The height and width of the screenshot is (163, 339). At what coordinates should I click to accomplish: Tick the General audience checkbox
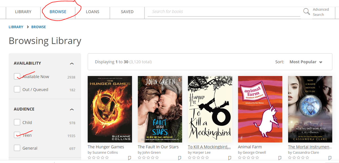[x=17, y=148]
